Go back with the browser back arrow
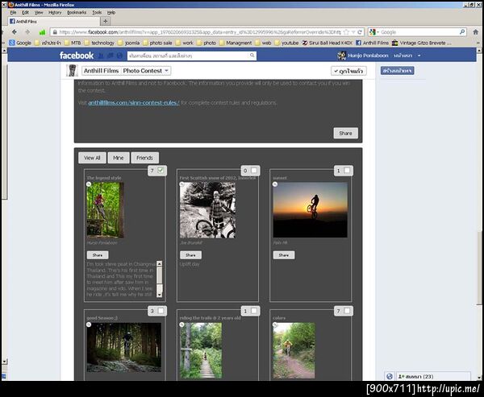Image resolution: width=484 pixels, height=397 pixels. [x=15, y=31]
